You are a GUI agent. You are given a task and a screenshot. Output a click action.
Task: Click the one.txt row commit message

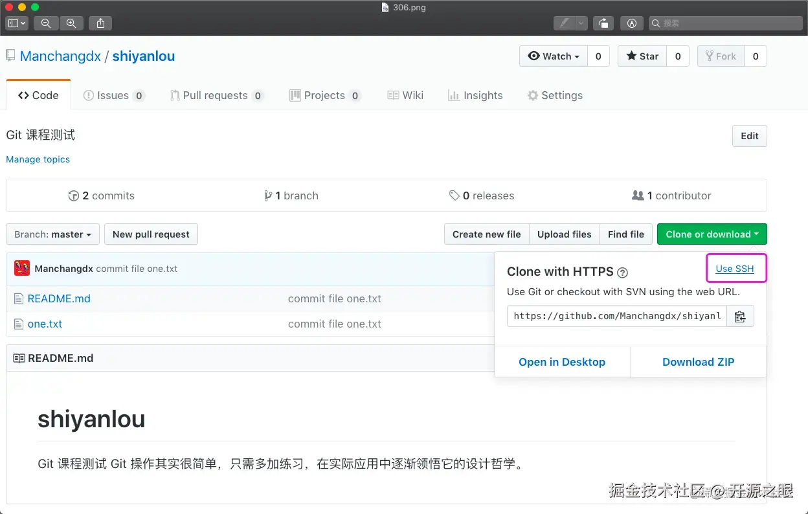(x=335, y=324)
